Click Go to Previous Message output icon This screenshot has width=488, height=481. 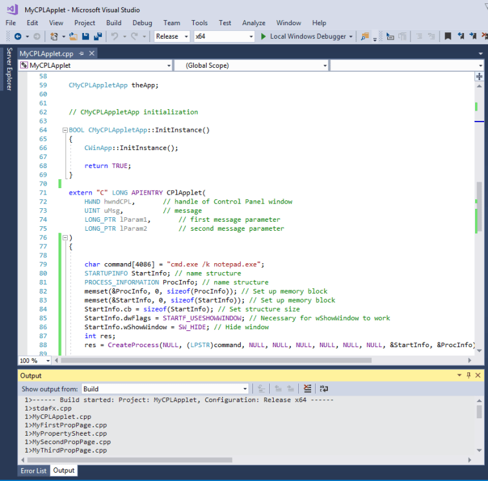tap(278, 389)
